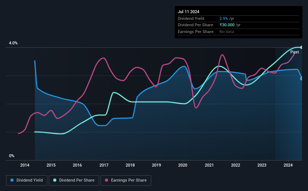Click the pink Earnings Per Share legend dot
This screenshot has height=191, width=308.
click(107, 180)
